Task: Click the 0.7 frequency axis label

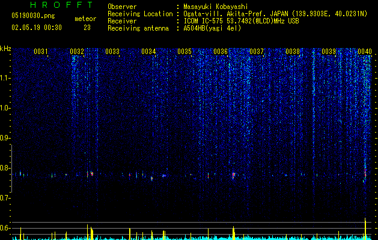Action: [5, 198]
